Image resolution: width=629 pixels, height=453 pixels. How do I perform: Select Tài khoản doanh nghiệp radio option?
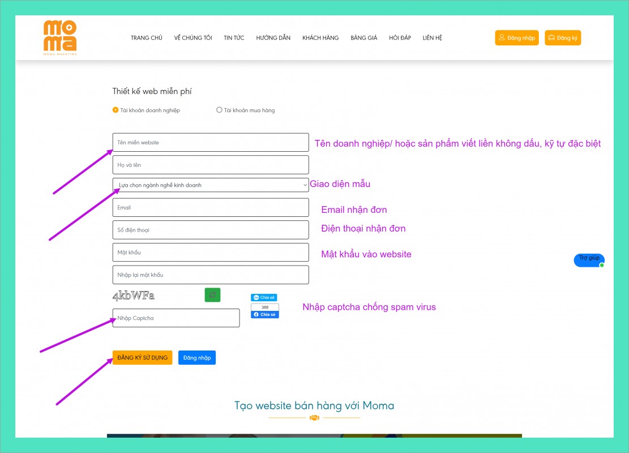[x=116, y=110]
